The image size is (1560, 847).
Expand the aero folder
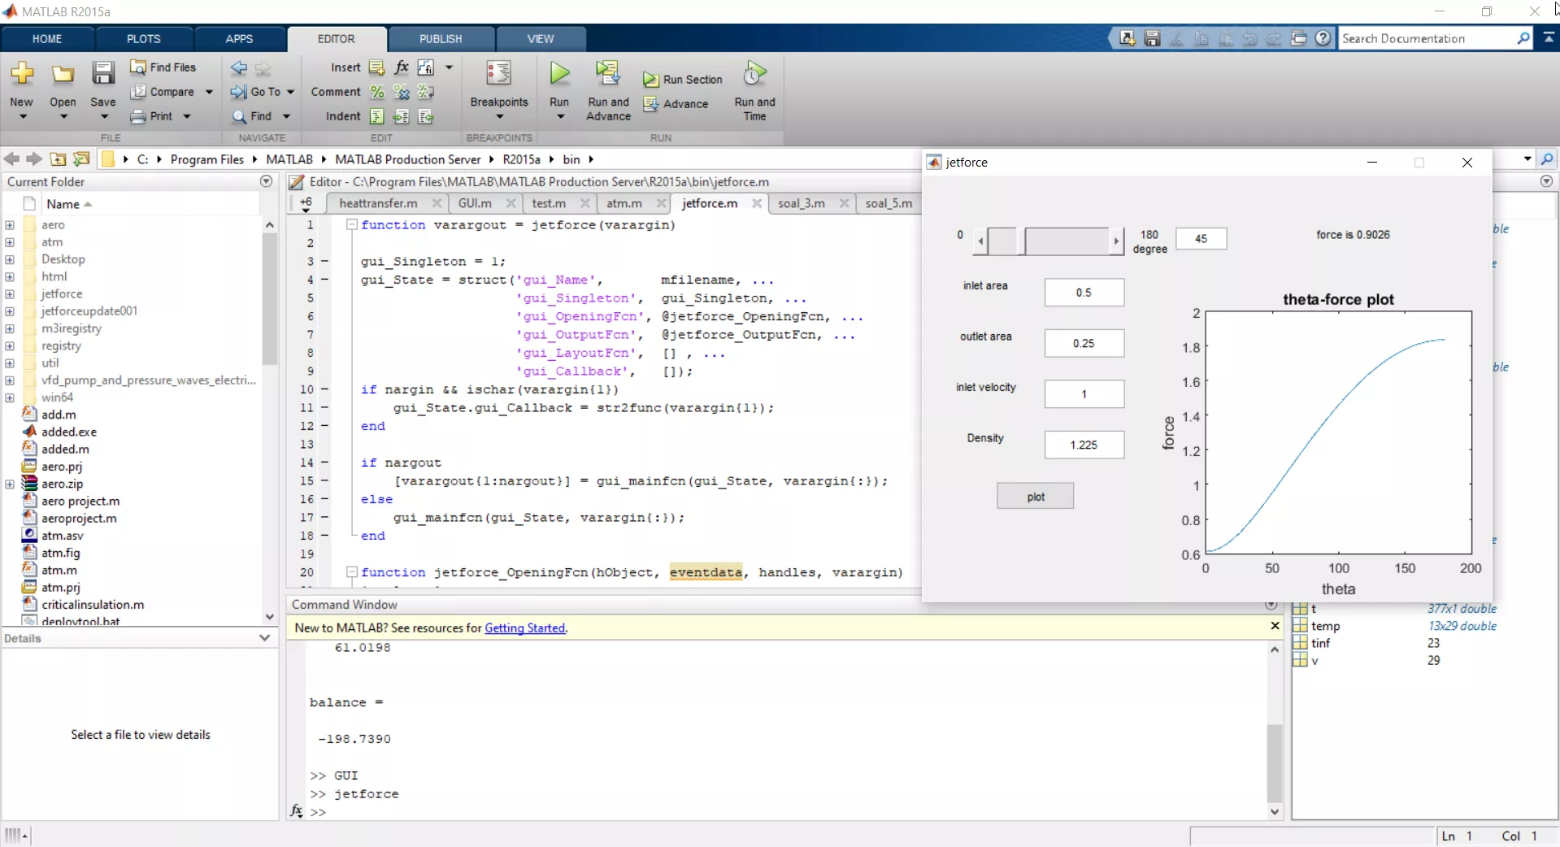[x=10, y=225]
